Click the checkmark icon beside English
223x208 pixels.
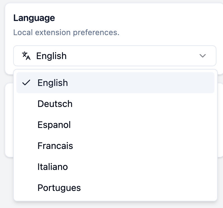26,83
